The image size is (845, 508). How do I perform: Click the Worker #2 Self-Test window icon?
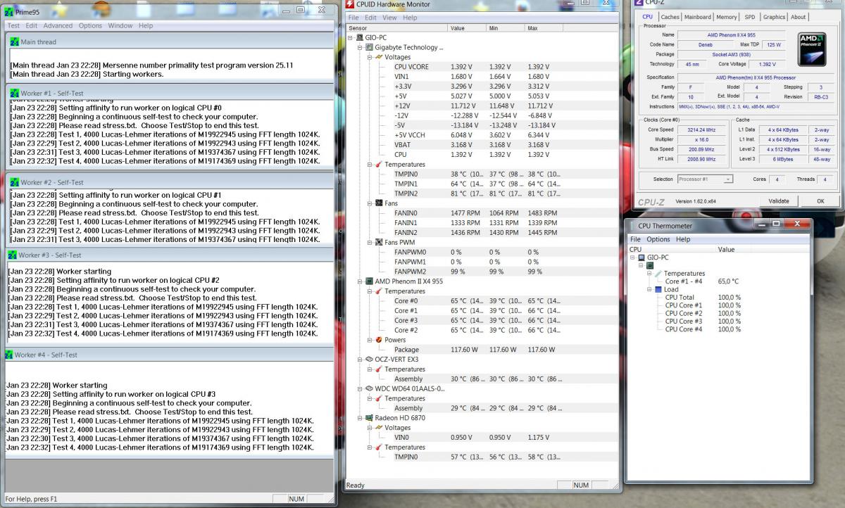pos(14,182)
